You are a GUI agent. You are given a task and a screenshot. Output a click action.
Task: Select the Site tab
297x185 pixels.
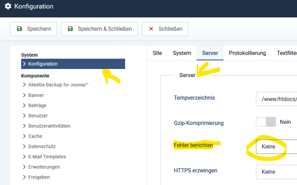[157, 53]
